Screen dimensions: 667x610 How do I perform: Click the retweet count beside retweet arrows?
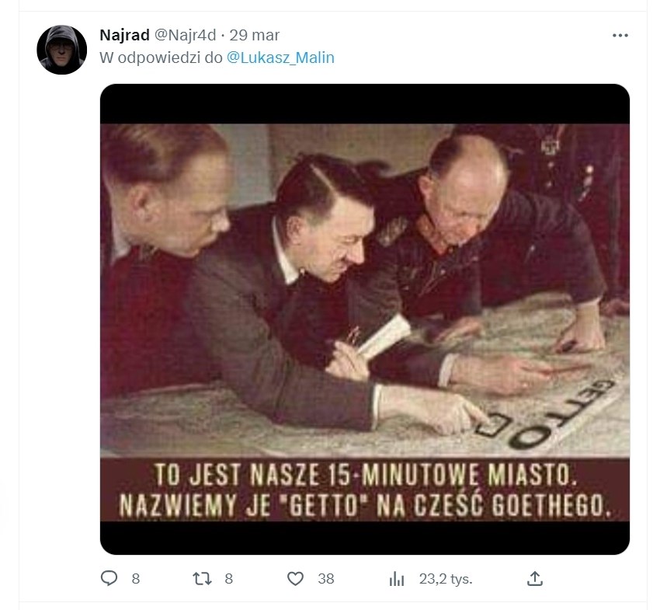pos(228,578)
